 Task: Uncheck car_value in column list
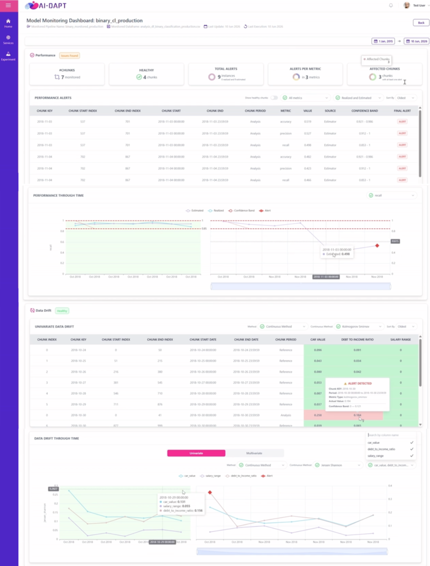click(x=412, y=443)
